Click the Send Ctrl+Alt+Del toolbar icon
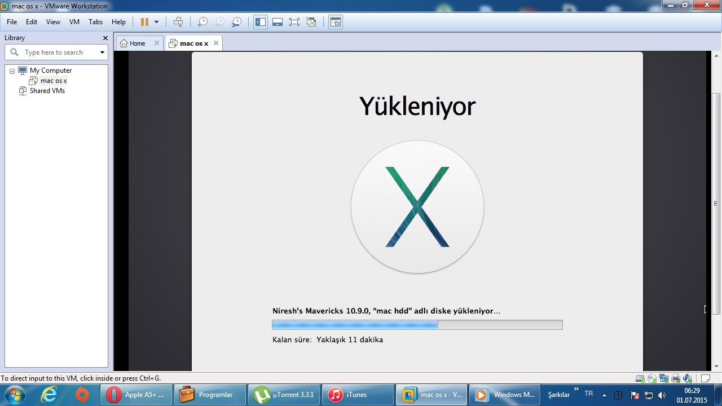The width and height of the screenshot is (722, 406). (178, 22)
